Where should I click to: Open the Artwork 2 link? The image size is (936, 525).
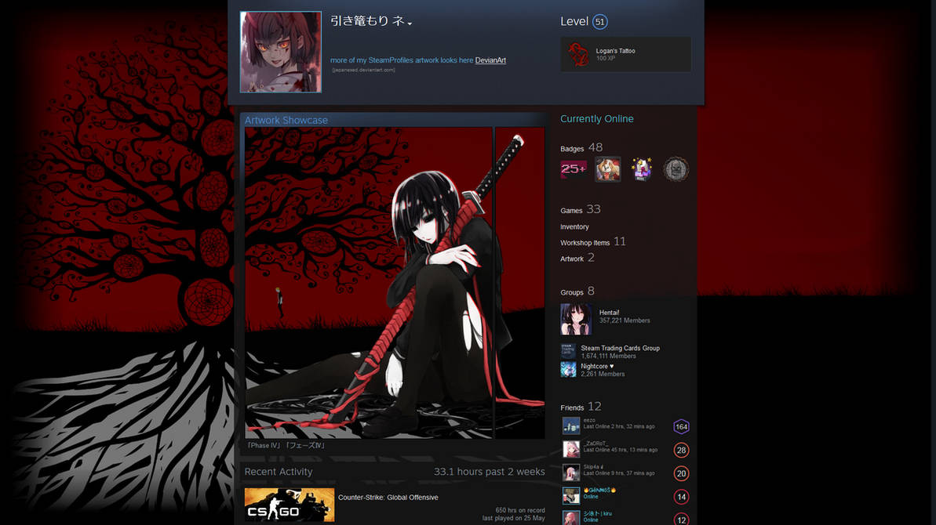pyautogui.click(x=577, y=258)
